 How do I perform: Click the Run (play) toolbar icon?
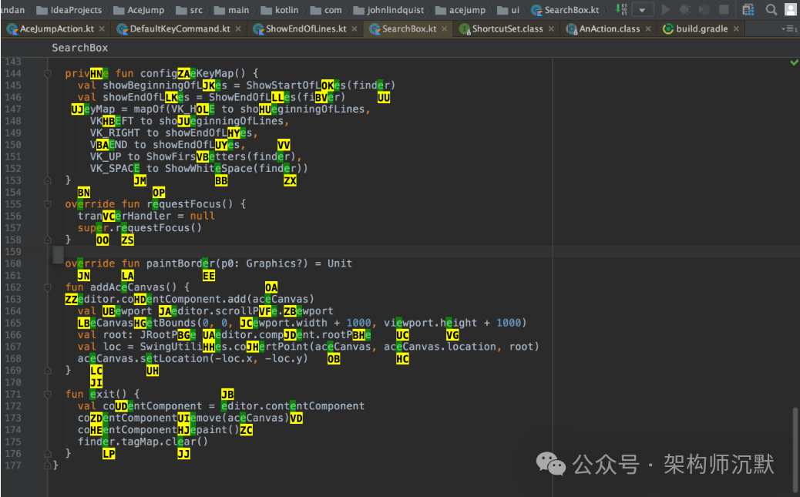tap(666, 10)
